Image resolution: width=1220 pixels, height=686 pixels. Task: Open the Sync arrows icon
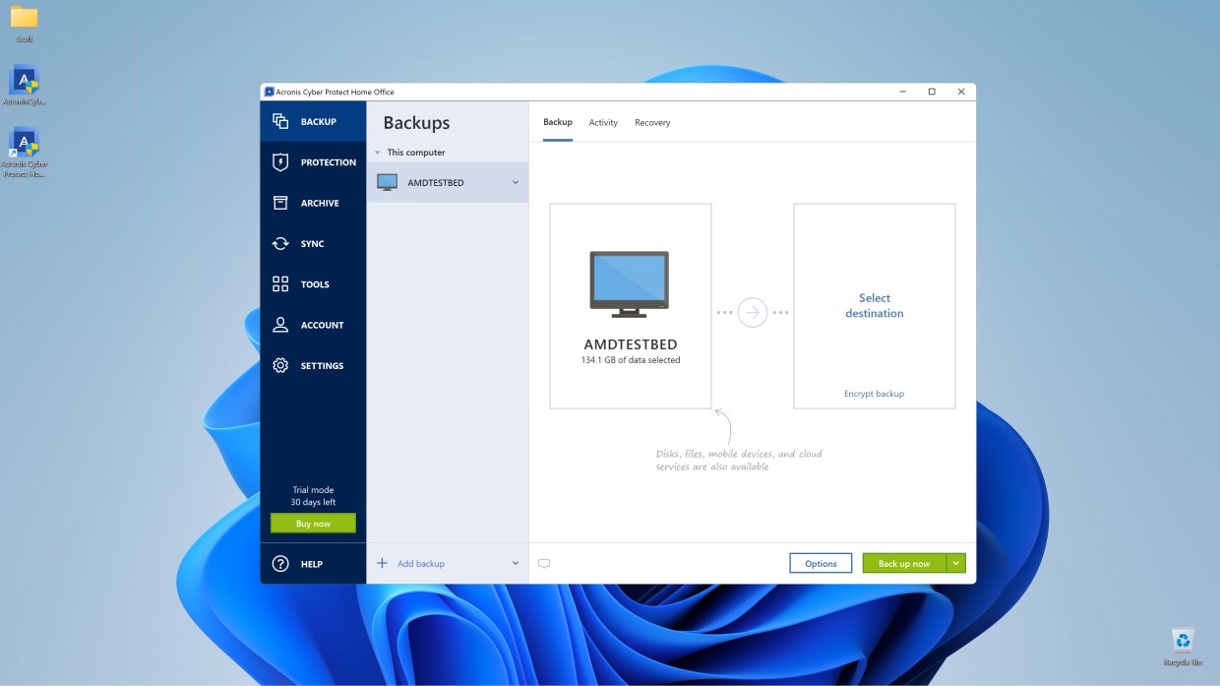coord(280,244)
